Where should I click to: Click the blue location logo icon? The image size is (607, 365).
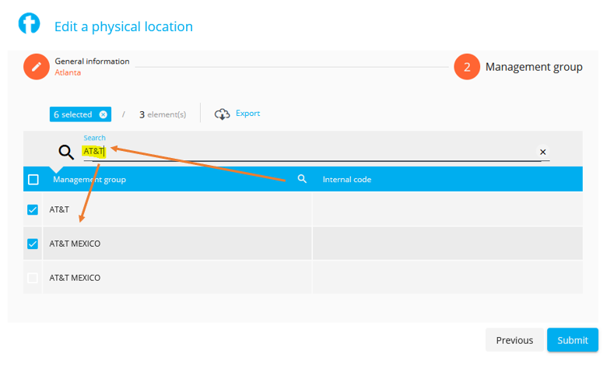click(x=30, y=23)
